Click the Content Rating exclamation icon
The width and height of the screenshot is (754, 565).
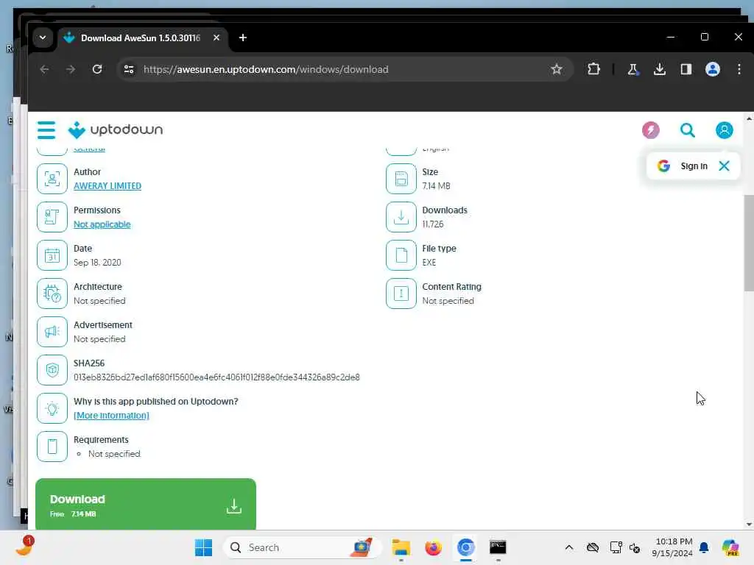tap(401, 294)
